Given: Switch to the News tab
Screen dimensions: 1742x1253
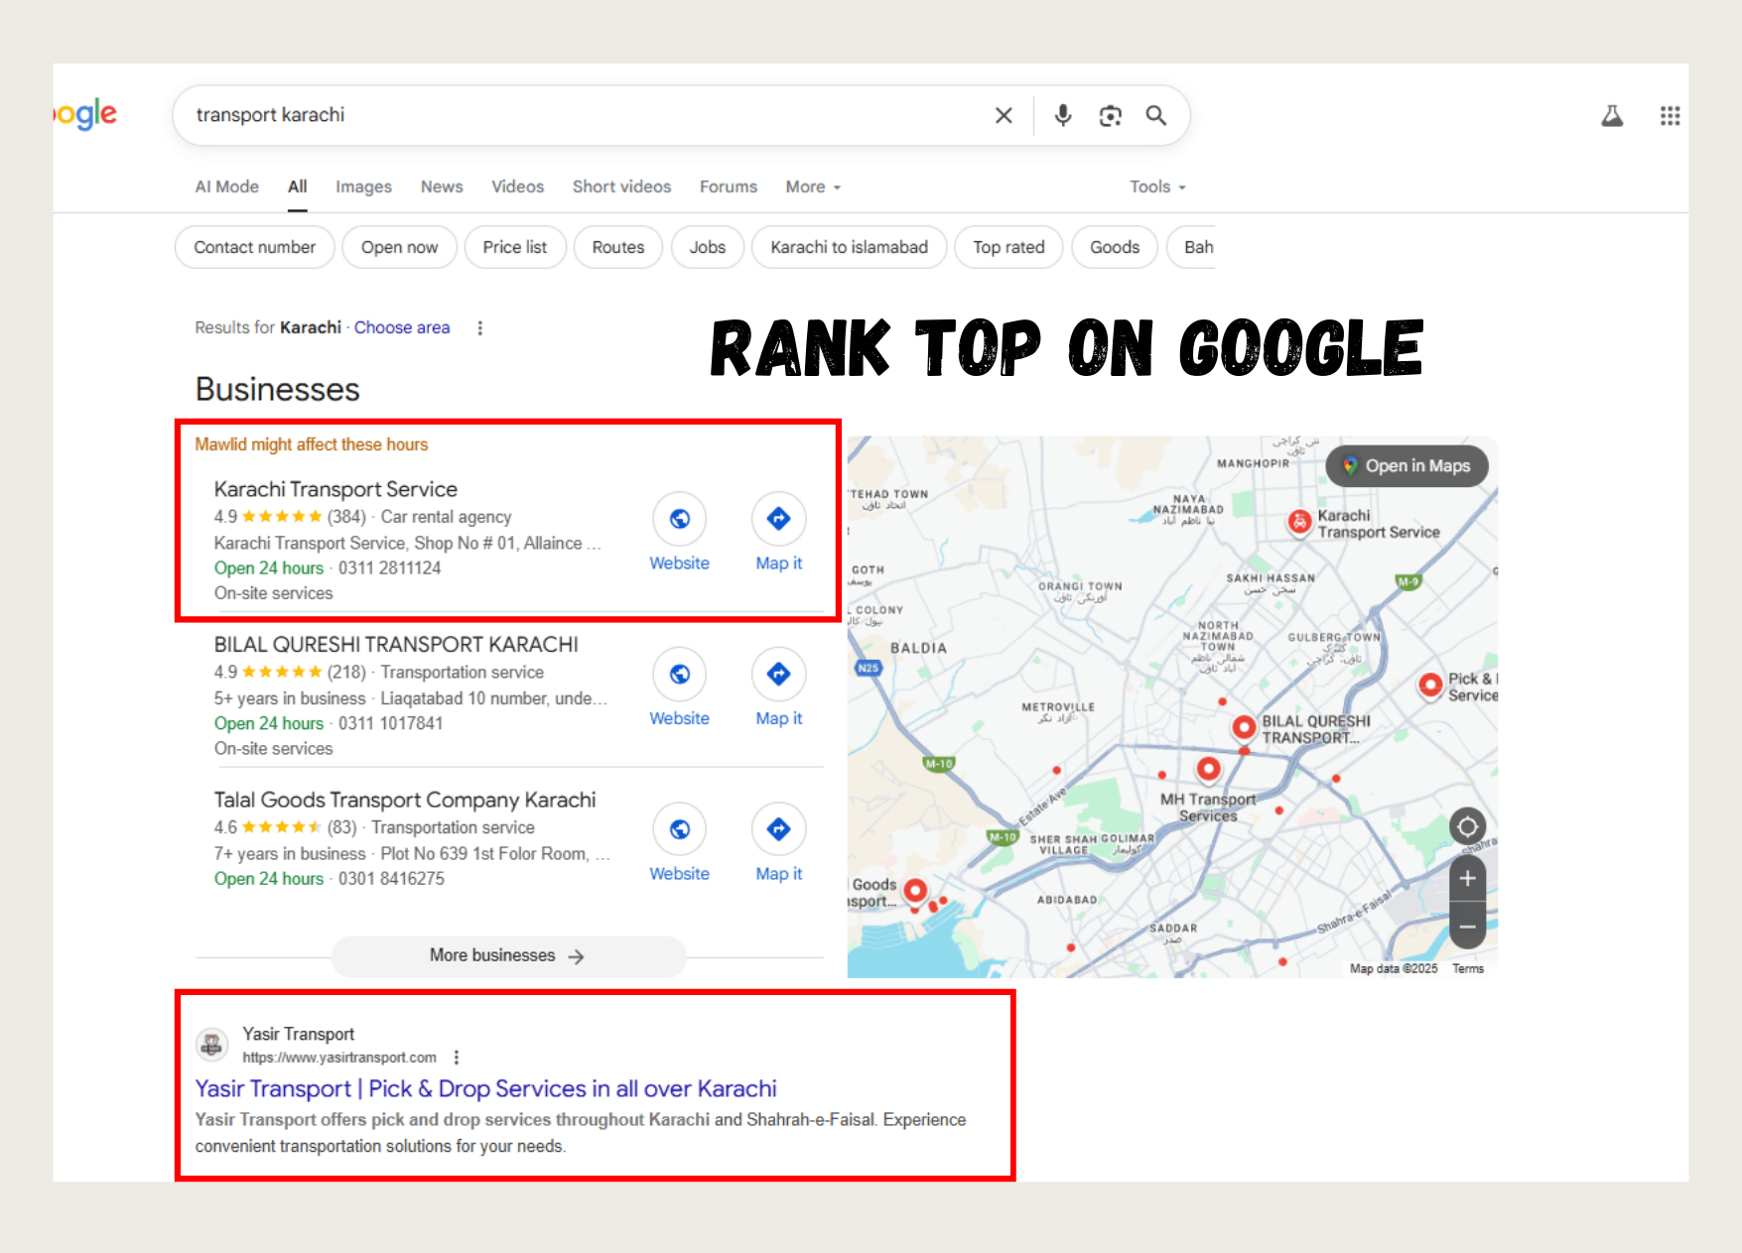Looking at the screenshot, I should 441,187.
